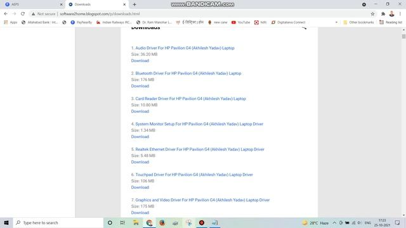This screenshot has width=406, height=228.
Task: Close the Downloads tab
Action: (x=124, y=4)
